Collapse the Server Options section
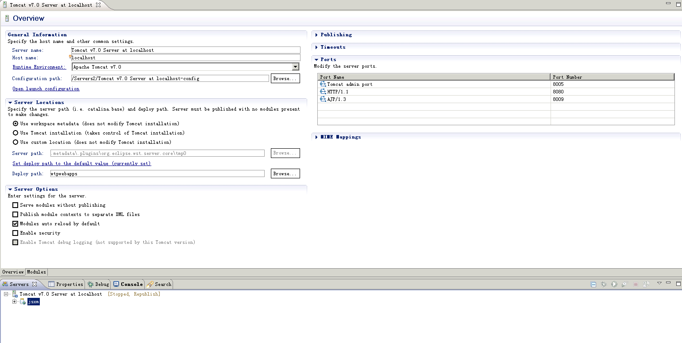The width and height of the screenshot is (682, 343). point(10,189)
